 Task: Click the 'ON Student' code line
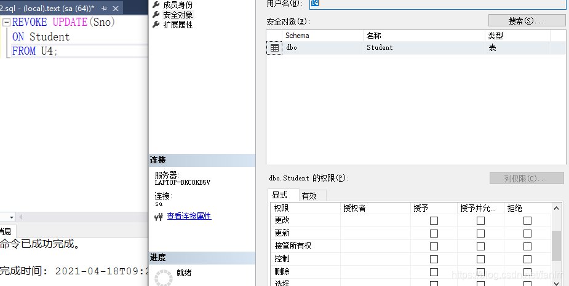tap(41, 37)
